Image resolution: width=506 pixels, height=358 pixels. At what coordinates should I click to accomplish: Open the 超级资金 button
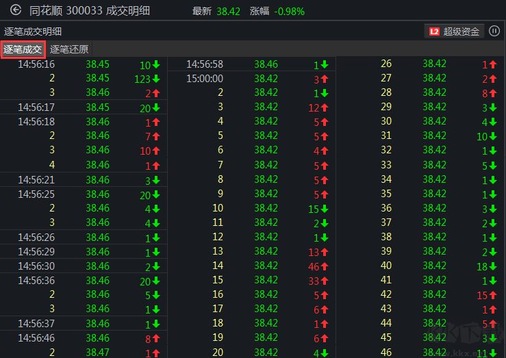(455, 31)
